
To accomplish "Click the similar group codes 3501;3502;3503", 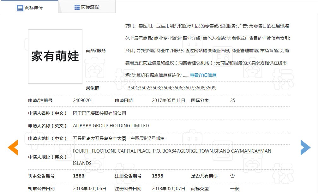I will pyautogui.click(x=172, y=88).
